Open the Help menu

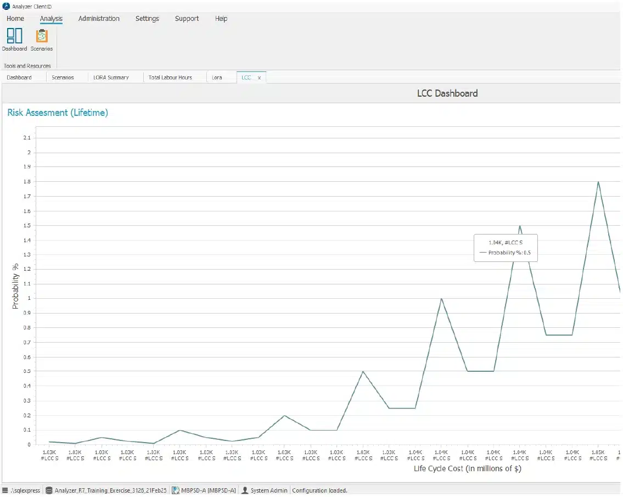coord(221,19)
